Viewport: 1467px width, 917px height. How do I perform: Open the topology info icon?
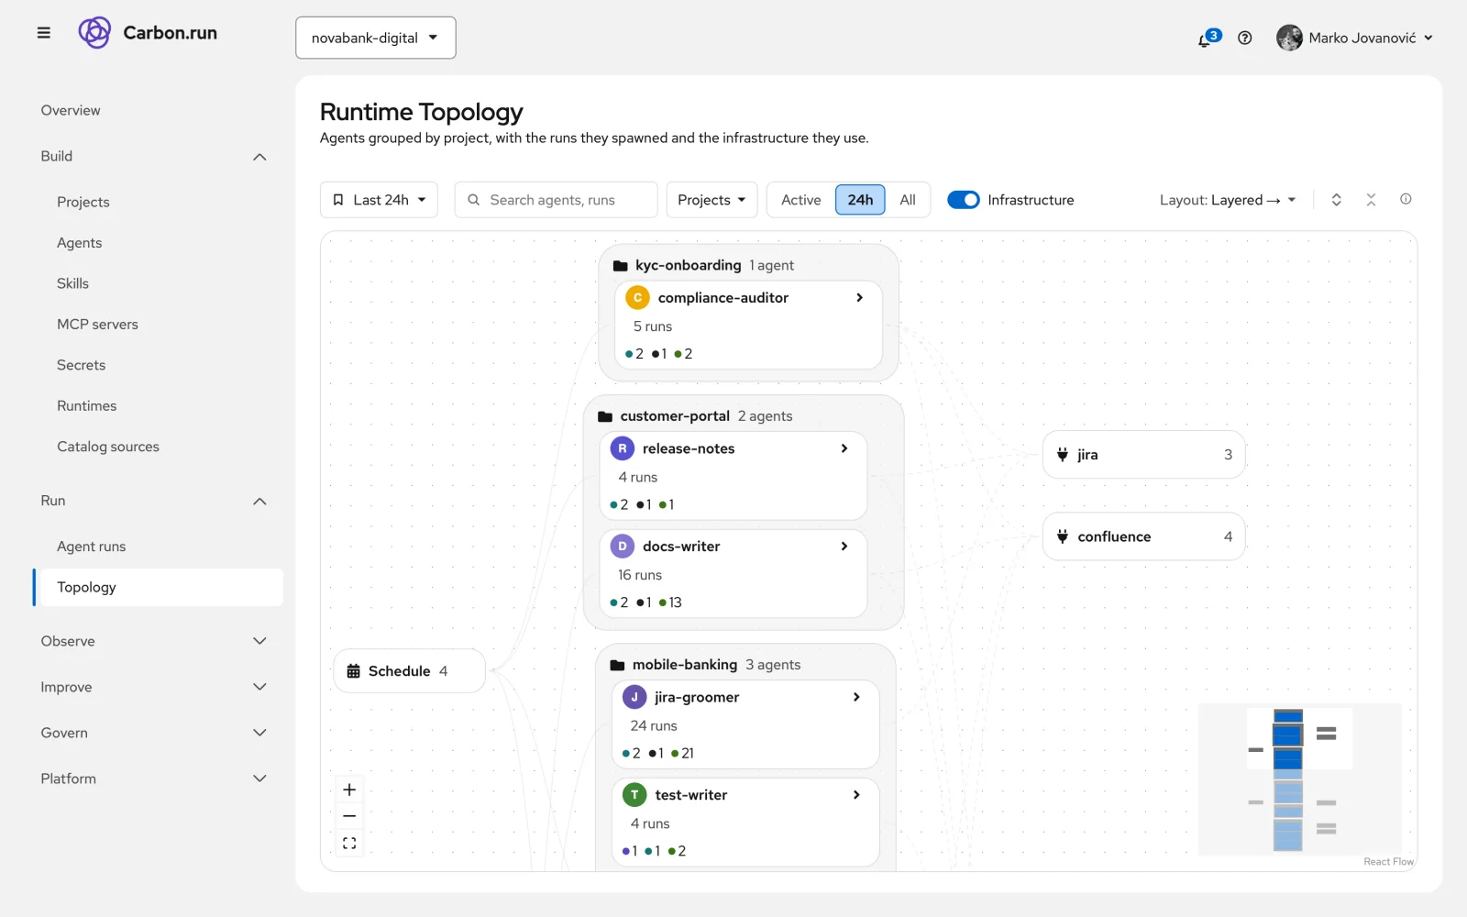(1406, 199)
